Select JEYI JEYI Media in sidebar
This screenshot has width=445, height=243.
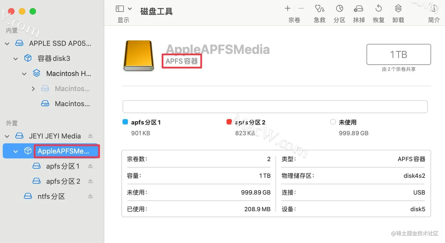pyautogui.click(x=55, y=136)
